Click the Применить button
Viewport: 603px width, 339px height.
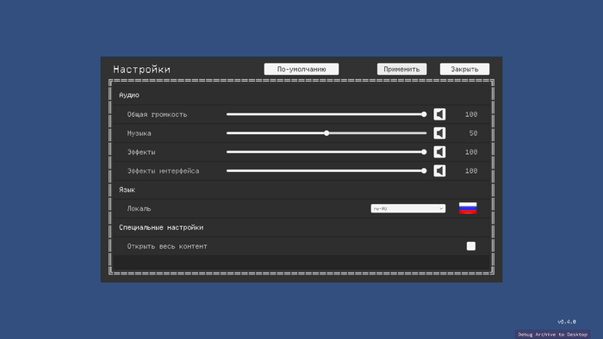[401, 69]
